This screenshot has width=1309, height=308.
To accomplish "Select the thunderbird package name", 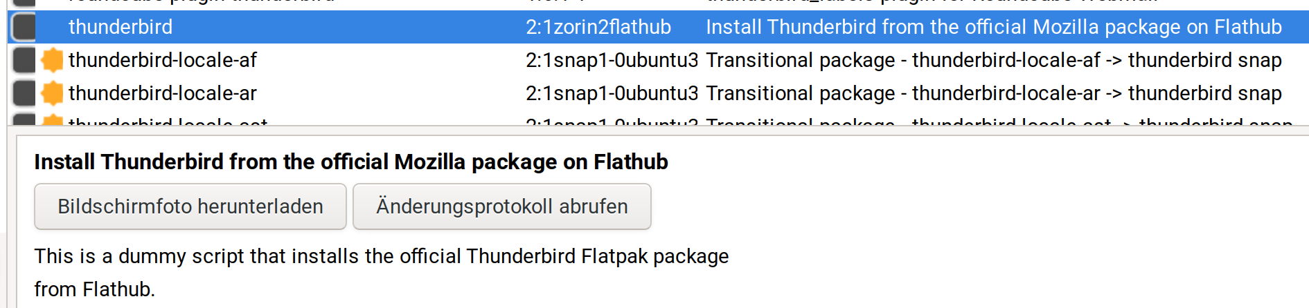I will tap(121, 27).
